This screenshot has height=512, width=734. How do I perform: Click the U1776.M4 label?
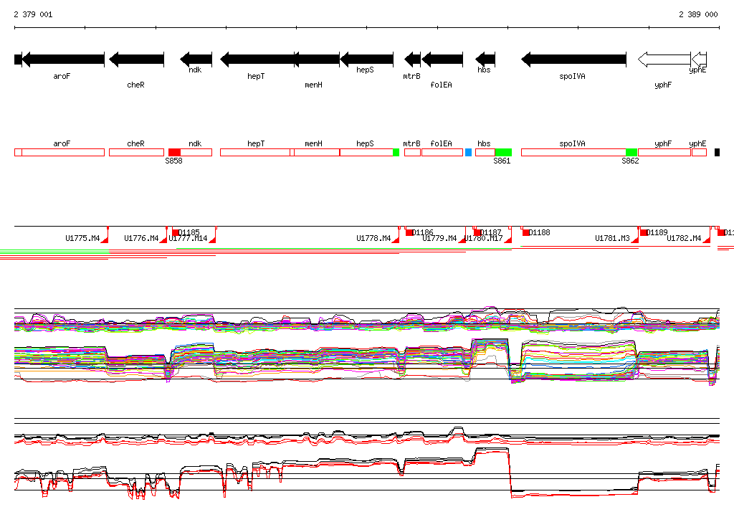[141, 239]
